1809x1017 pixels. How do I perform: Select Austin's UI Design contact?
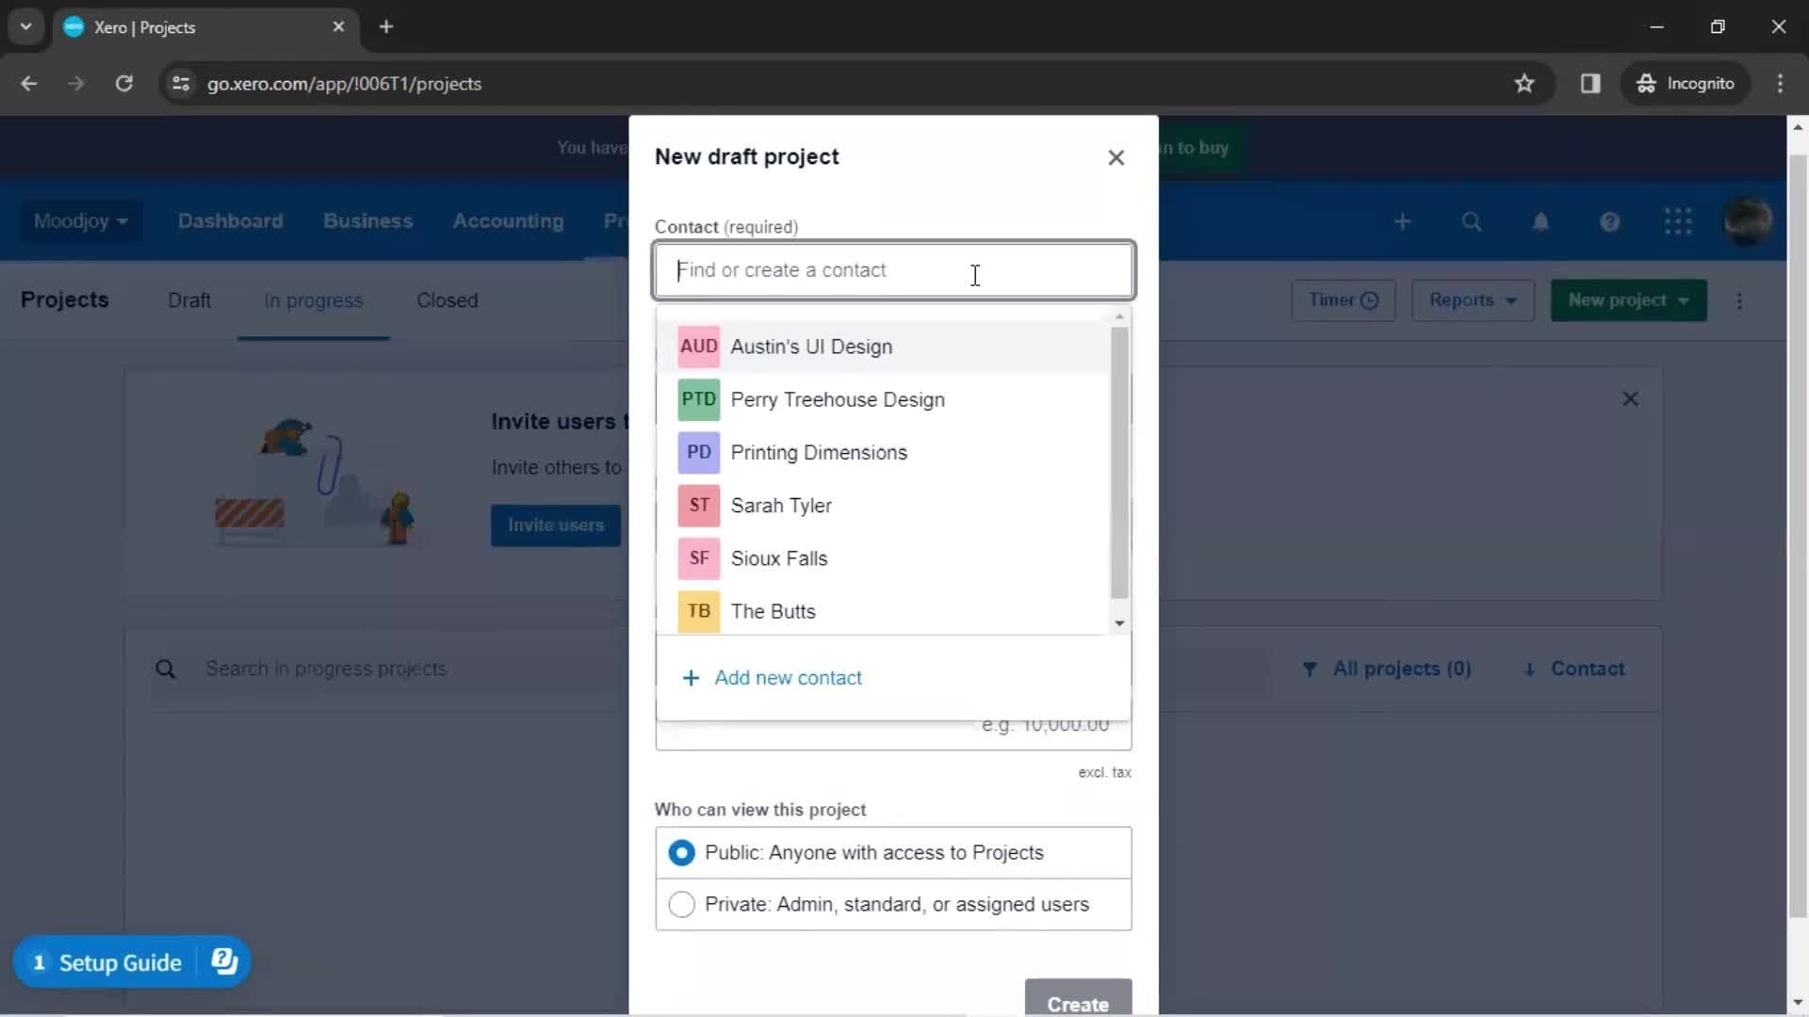tap(883, 347)
